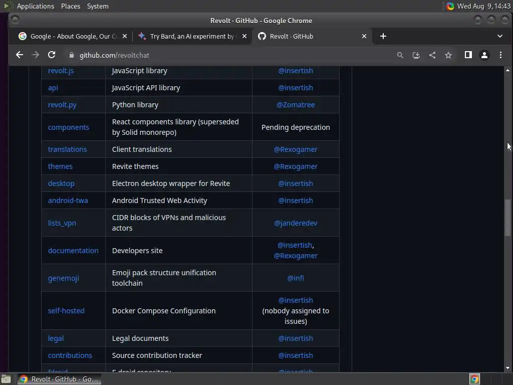
Task: Click the scrollbar down arrow
Action: 507,368
